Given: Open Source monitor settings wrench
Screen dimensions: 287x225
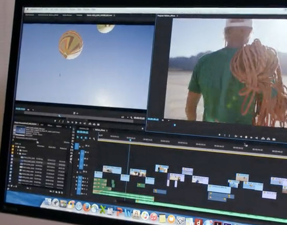Looking at the screenshot, I should (x=131, y=118).
